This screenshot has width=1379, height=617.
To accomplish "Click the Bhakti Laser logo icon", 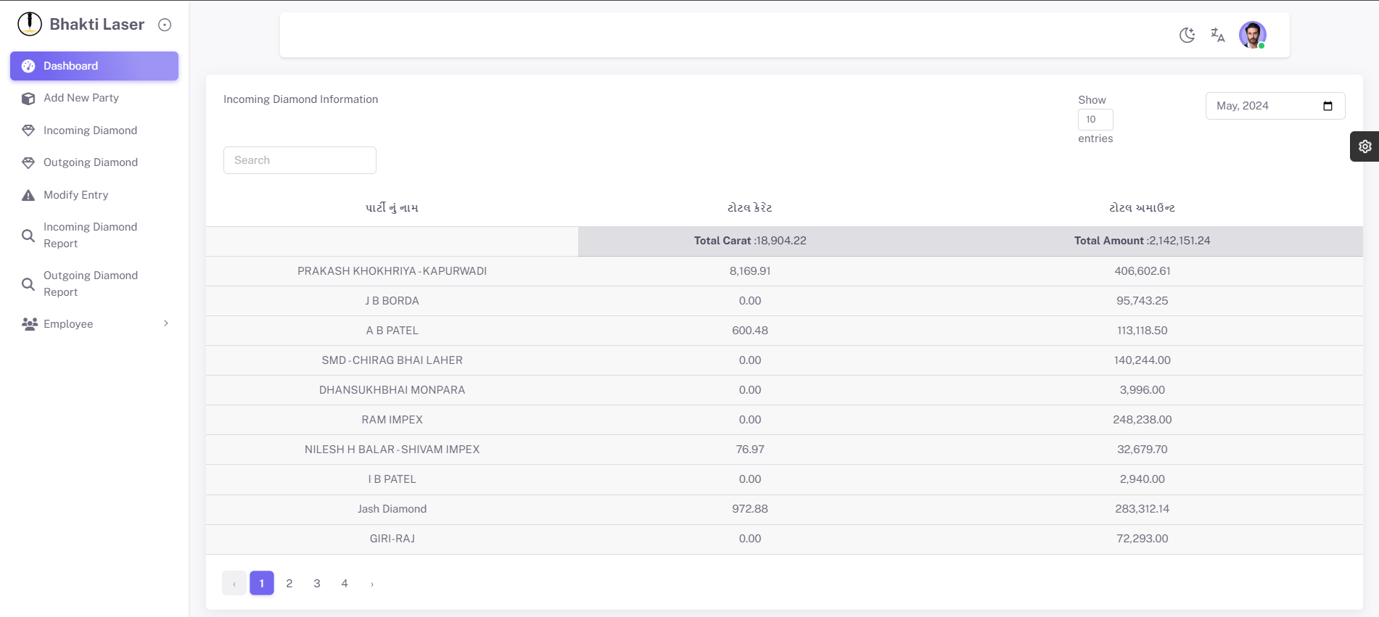I will (30, 24).
